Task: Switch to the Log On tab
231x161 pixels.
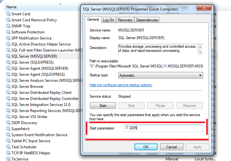Action: click(108, 20)
